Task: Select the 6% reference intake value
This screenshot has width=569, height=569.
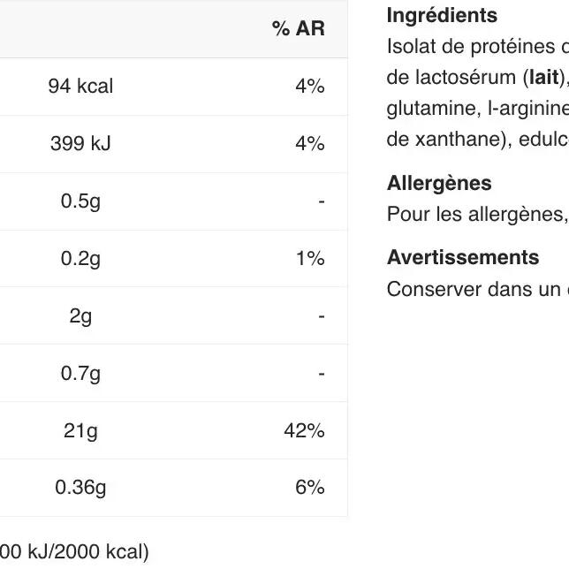Action: coord(309,488)
